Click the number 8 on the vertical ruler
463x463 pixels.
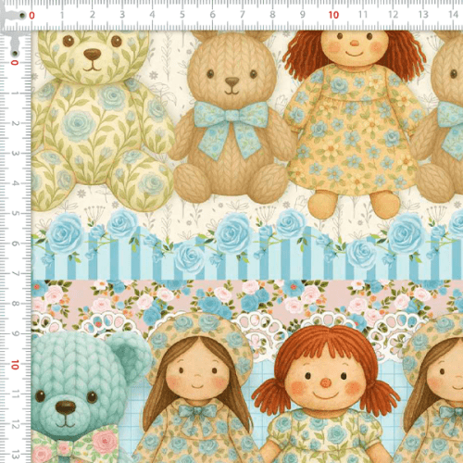tap(15, 304)
